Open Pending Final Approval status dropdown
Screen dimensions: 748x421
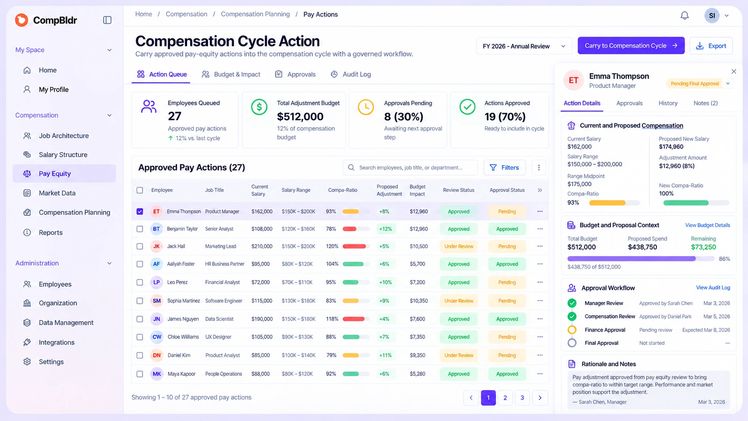click(728, 84)
